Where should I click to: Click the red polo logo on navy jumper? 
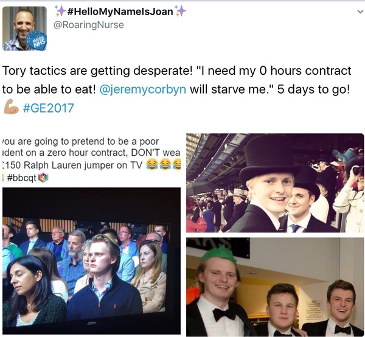pyautogui.click(x=114, y=306)
